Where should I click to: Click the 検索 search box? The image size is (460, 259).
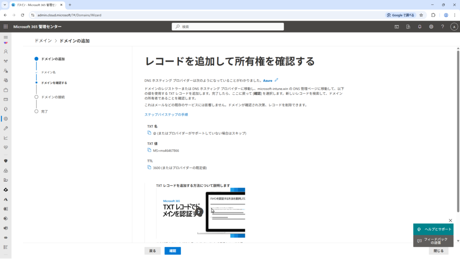coord(228,27)
